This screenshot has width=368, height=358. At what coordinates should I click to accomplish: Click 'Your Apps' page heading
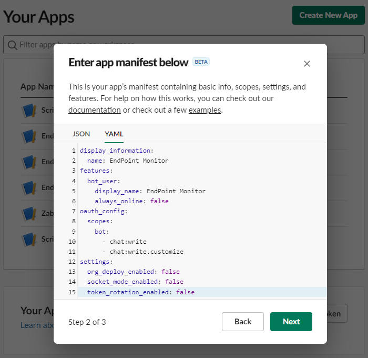39,17
